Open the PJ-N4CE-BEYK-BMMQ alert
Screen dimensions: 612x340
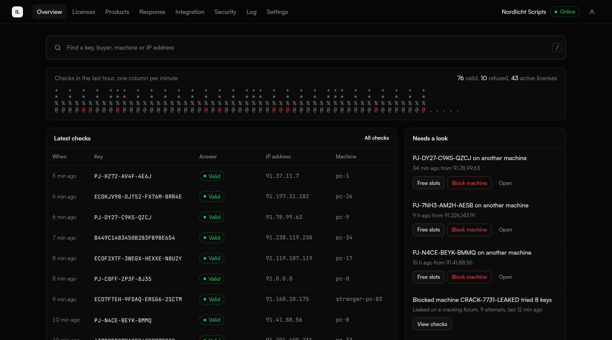coord(505,277)
